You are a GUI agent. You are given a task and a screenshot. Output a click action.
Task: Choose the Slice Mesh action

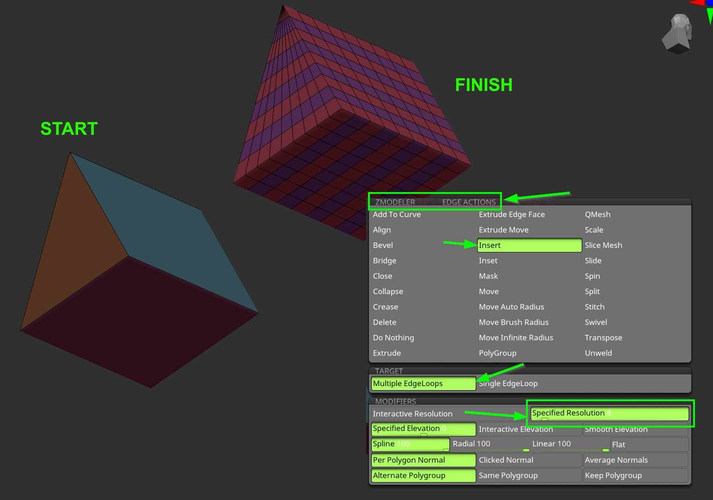tap(603, 245)
